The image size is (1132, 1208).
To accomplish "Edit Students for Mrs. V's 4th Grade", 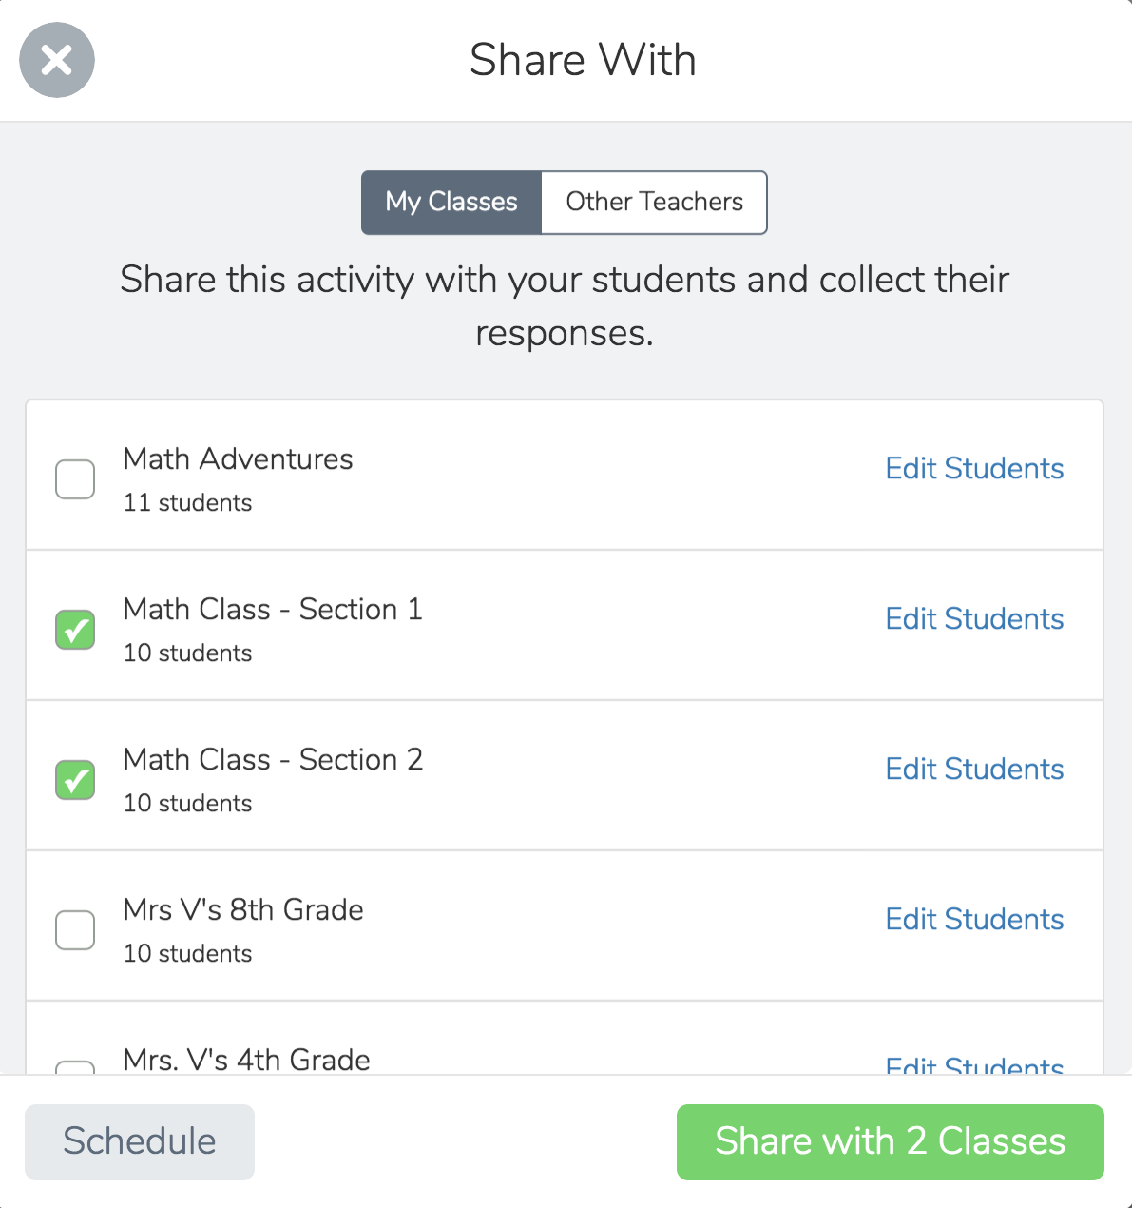I will 974,1066.
